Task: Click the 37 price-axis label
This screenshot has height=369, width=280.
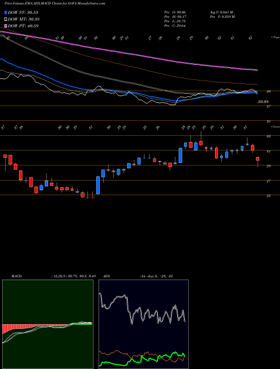Action: [268, 107]
